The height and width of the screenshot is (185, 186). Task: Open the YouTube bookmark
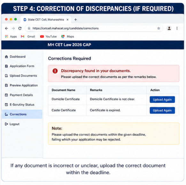click(x=48, y=36)
